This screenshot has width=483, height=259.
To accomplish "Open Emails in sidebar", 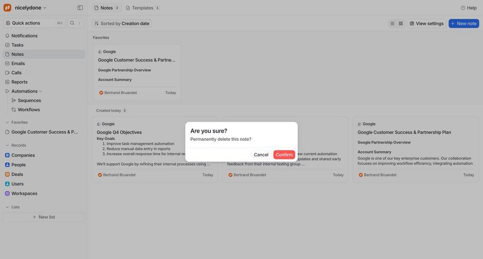I will [44, 63].
